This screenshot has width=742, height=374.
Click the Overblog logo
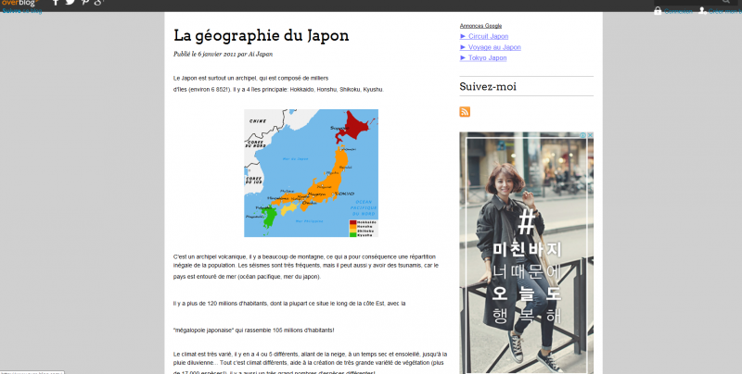[x=19, y=3]
